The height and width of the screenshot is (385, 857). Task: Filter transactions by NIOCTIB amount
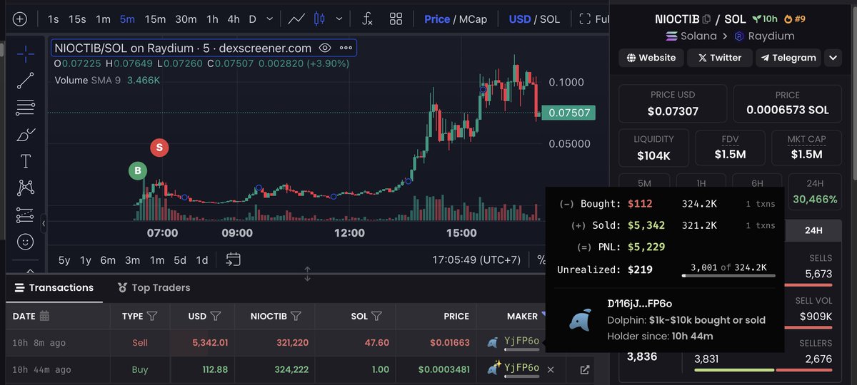click(x=296, y=316)
